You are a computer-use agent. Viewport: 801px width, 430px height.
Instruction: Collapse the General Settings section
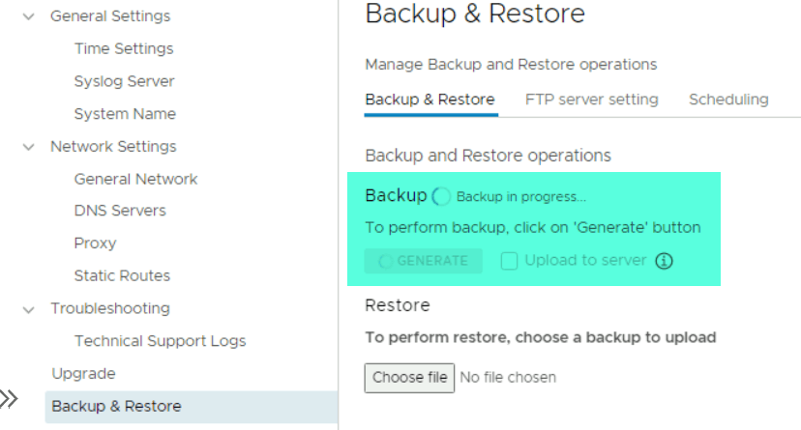coord(28,16)
